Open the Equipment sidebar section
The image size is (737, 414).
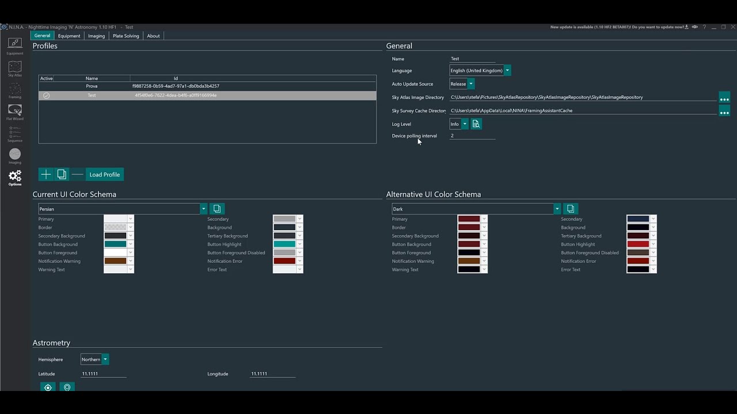(15, 46)
